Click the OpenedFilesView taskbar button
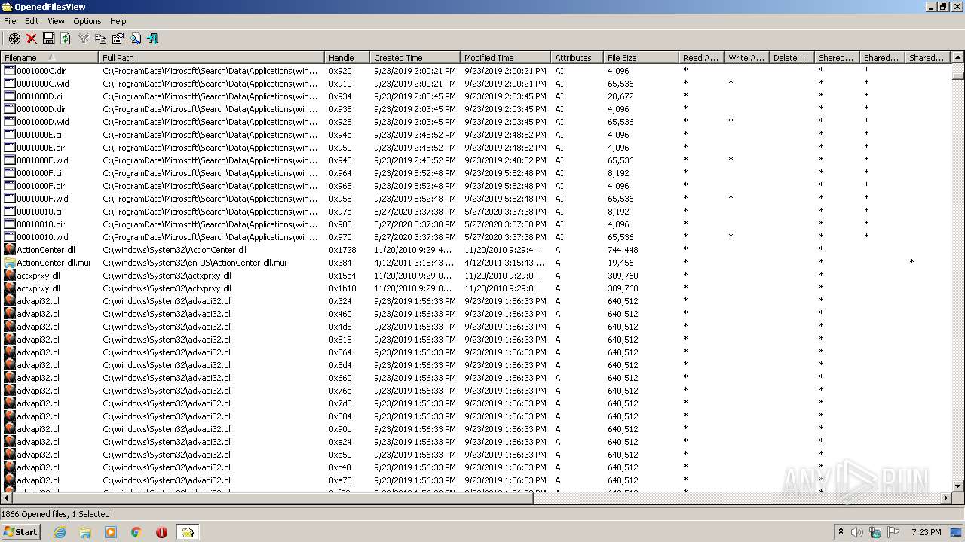The height and width of the screenshot is (542, 965). click(187, 532)
